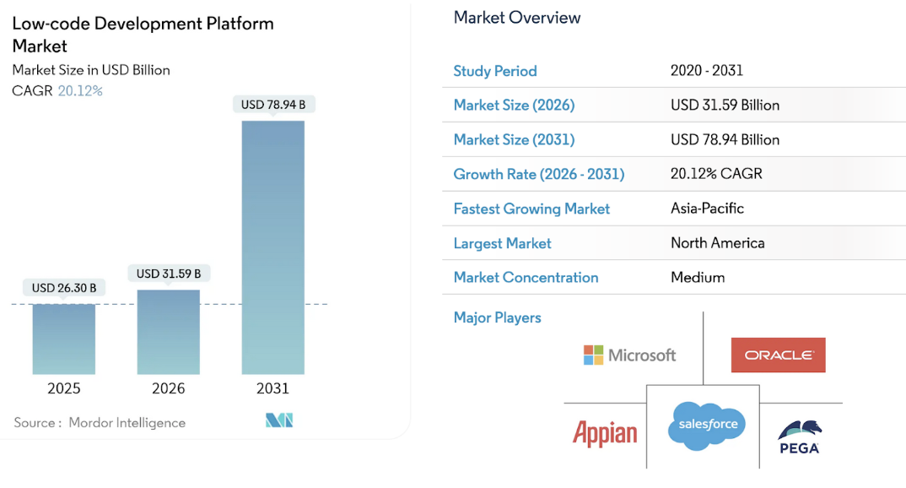Click the USD 78.94 B data label
Viewport: 906px width, 488px height.
point(272,105)
